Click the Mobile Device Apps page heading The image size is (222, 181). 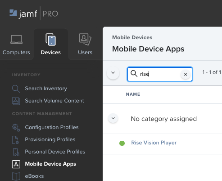point(148,49)
